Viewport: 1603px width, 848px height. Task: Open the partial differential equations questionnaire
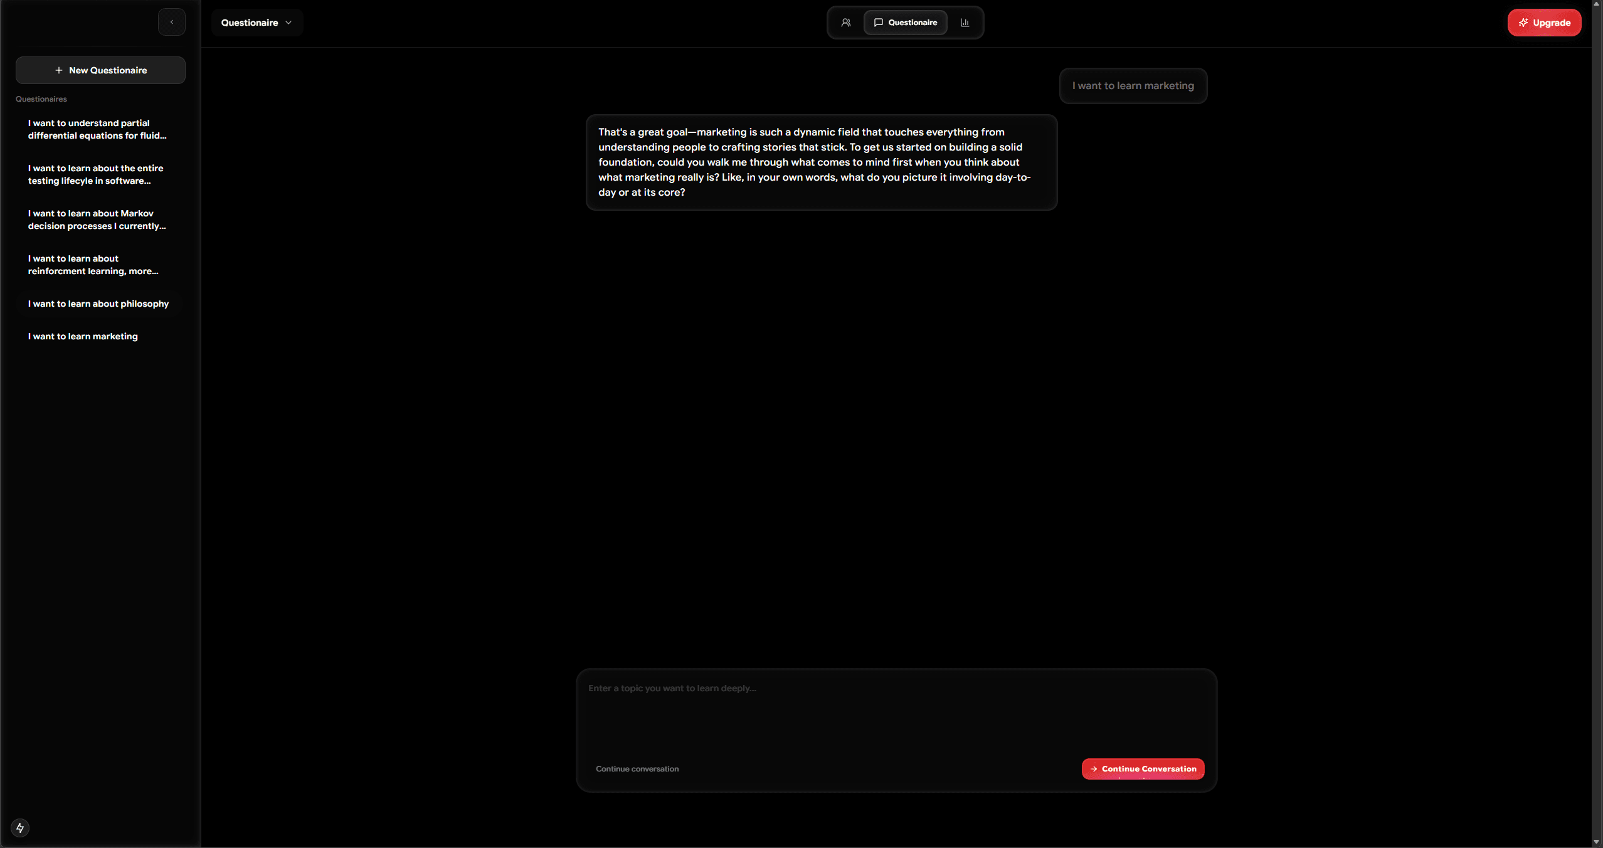pyautogui.click(x=97, y=129)
